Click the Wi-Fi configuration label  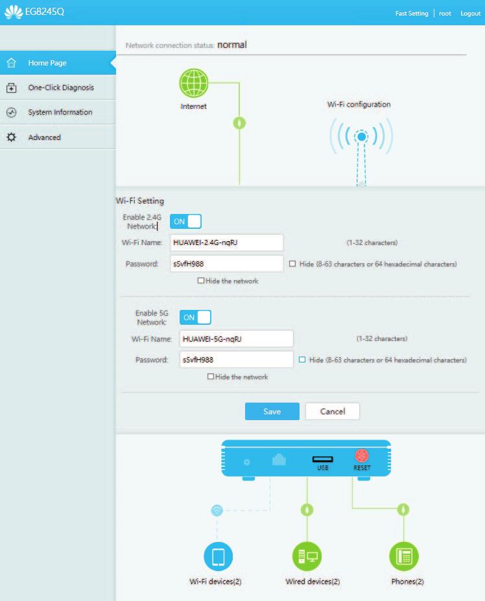(359, 104)
